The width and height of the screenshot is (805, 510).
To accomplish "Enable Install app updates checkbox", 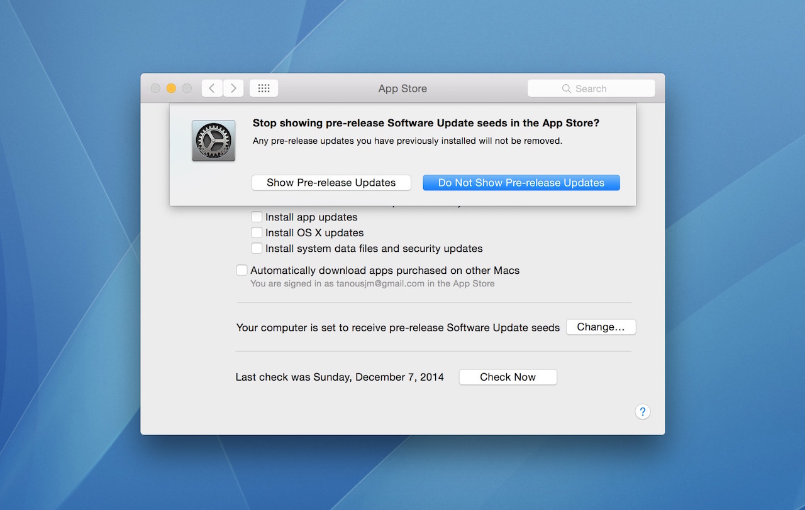I will [x=257, y=217].
